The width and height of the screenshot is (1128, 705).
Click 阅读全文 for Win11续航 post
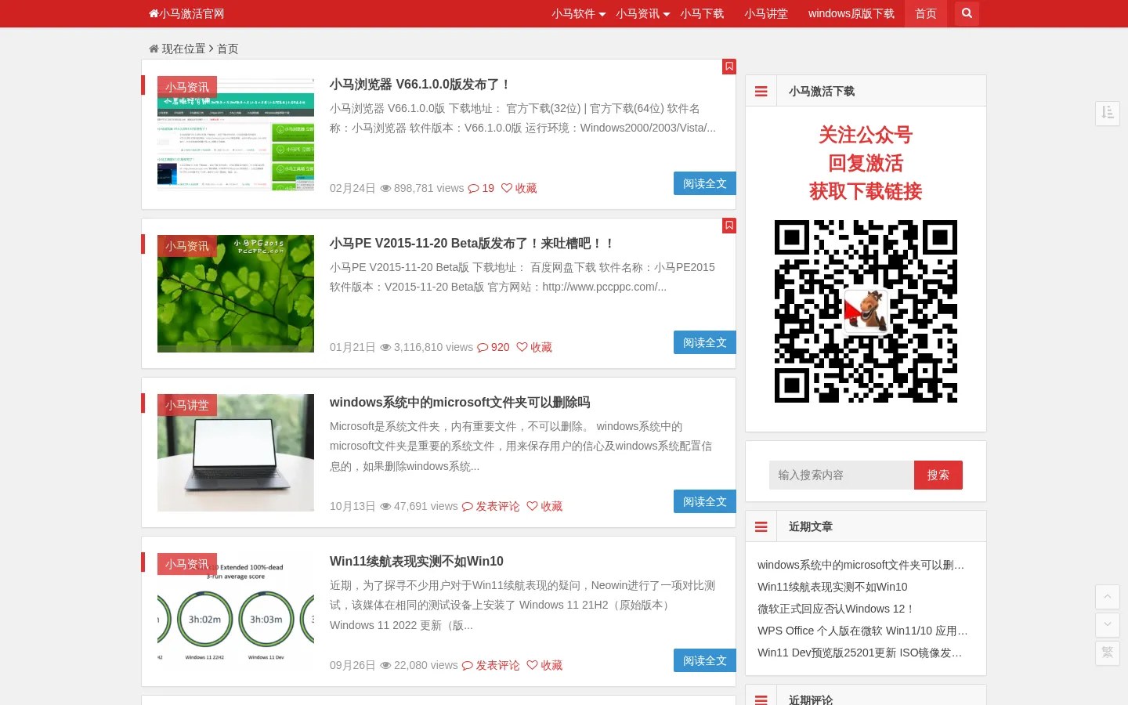[705, 660]
